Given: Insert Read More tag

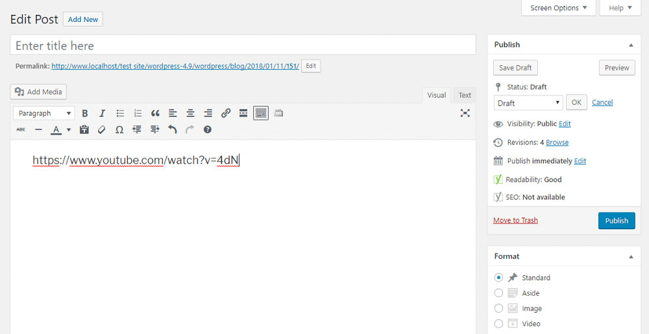Looking at the screenshot, I should 243,113.
